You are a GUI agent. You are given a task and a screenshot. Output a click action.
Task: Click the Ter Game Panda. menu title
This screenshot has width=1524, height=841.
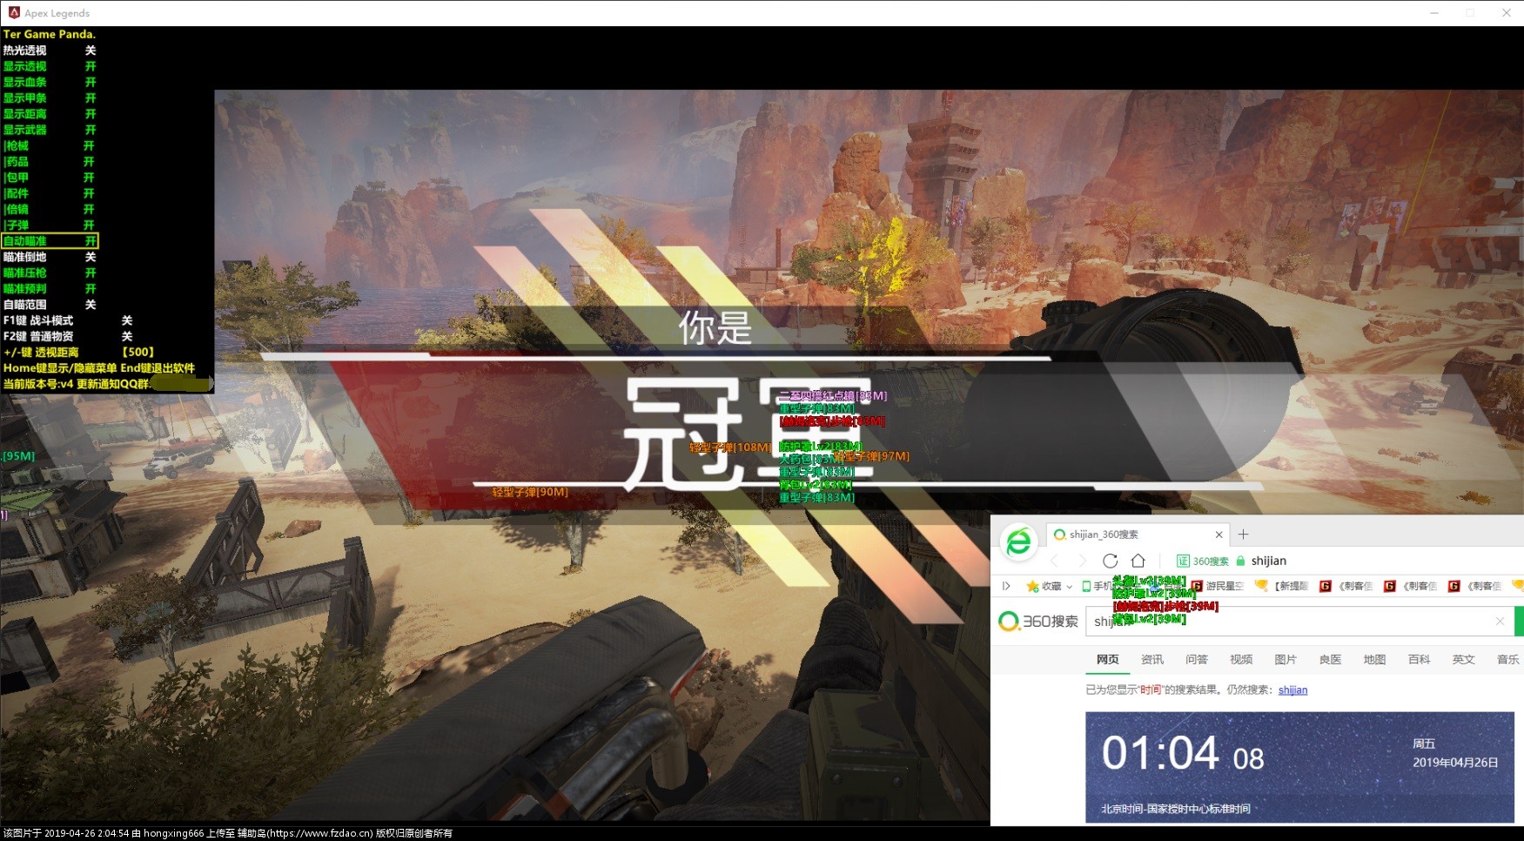click(x=49, y=34)
